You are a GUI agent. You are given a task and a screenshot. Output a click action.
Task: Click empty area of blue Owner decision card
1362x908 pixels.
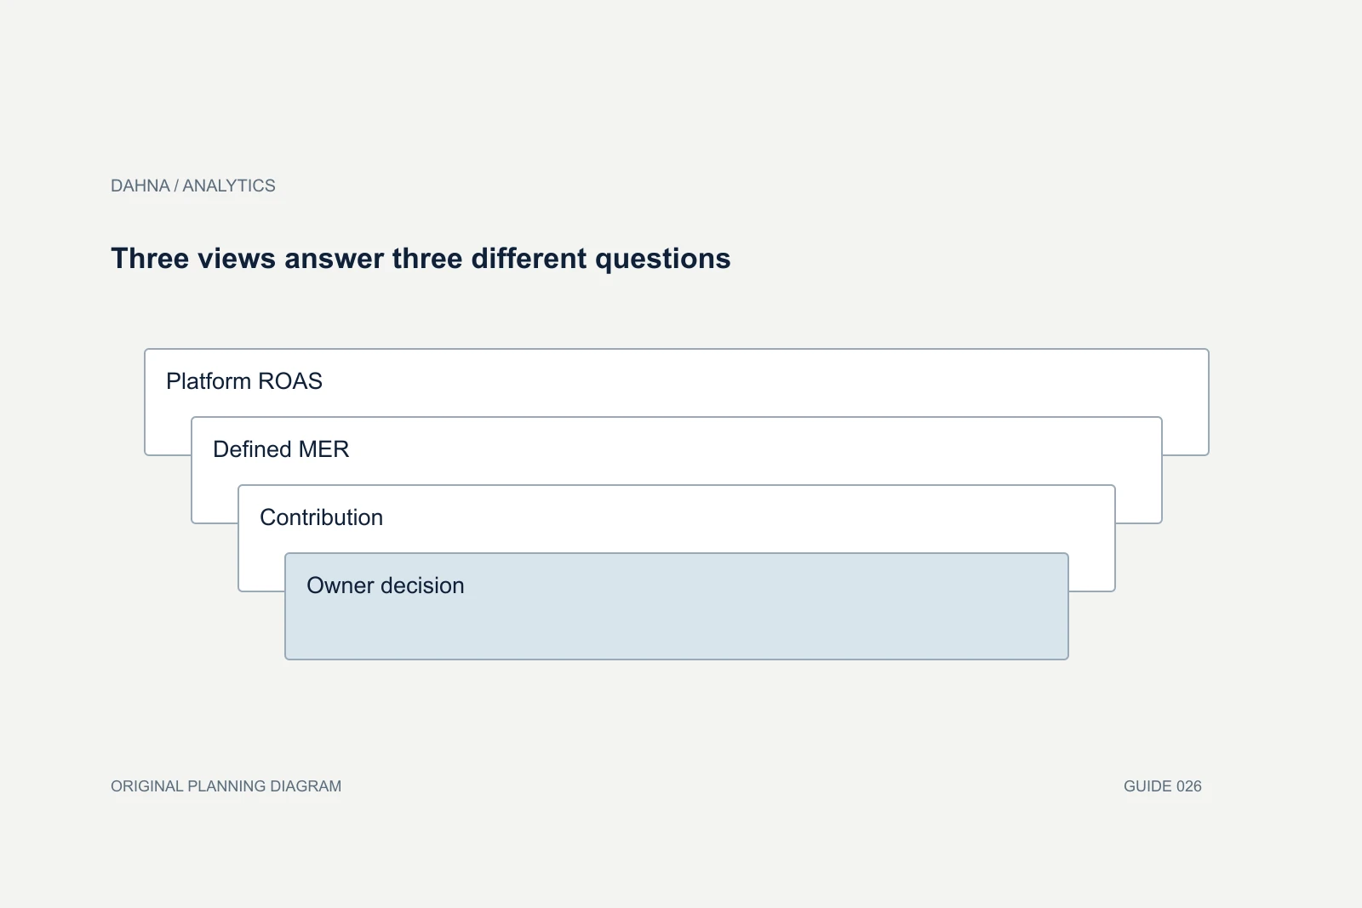pos(677,628)
